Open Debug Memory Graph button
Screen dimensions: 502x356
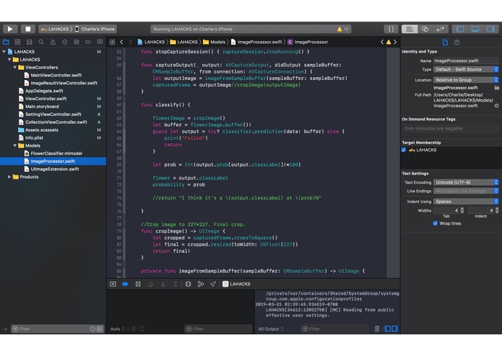[x=201, y=284]
